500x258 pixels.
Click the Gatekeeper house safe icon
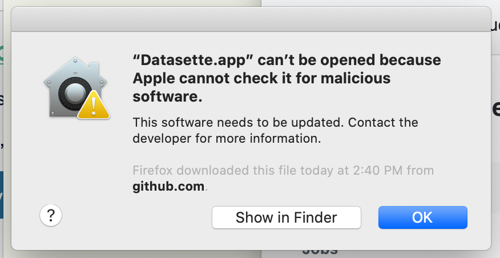coord(76,88)
